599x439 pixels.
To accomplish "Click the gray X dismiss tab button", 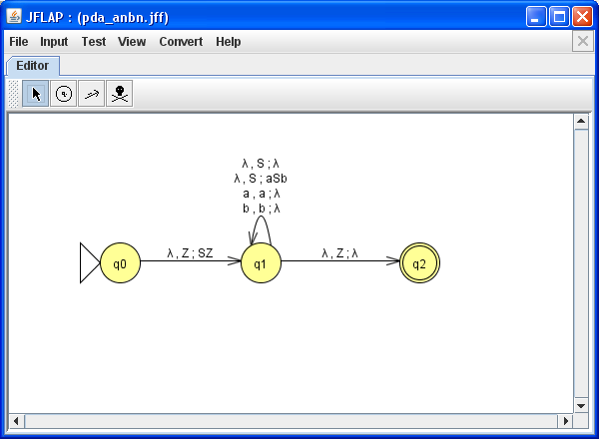I will tap(582, 41).
